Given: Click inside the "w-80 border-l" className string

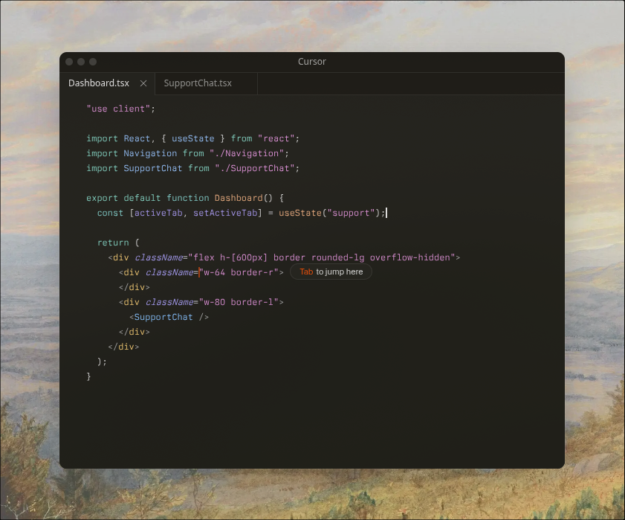Looking at the screenshot, I should pyautogui.click(x=241, y=302).
